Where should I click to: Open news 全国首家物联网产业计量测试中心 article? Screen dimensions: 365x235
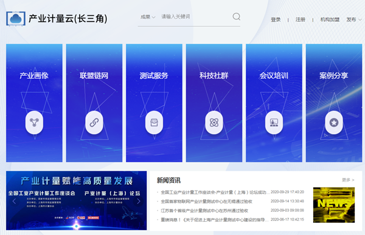pyautogui.click(x=206, y=201)
